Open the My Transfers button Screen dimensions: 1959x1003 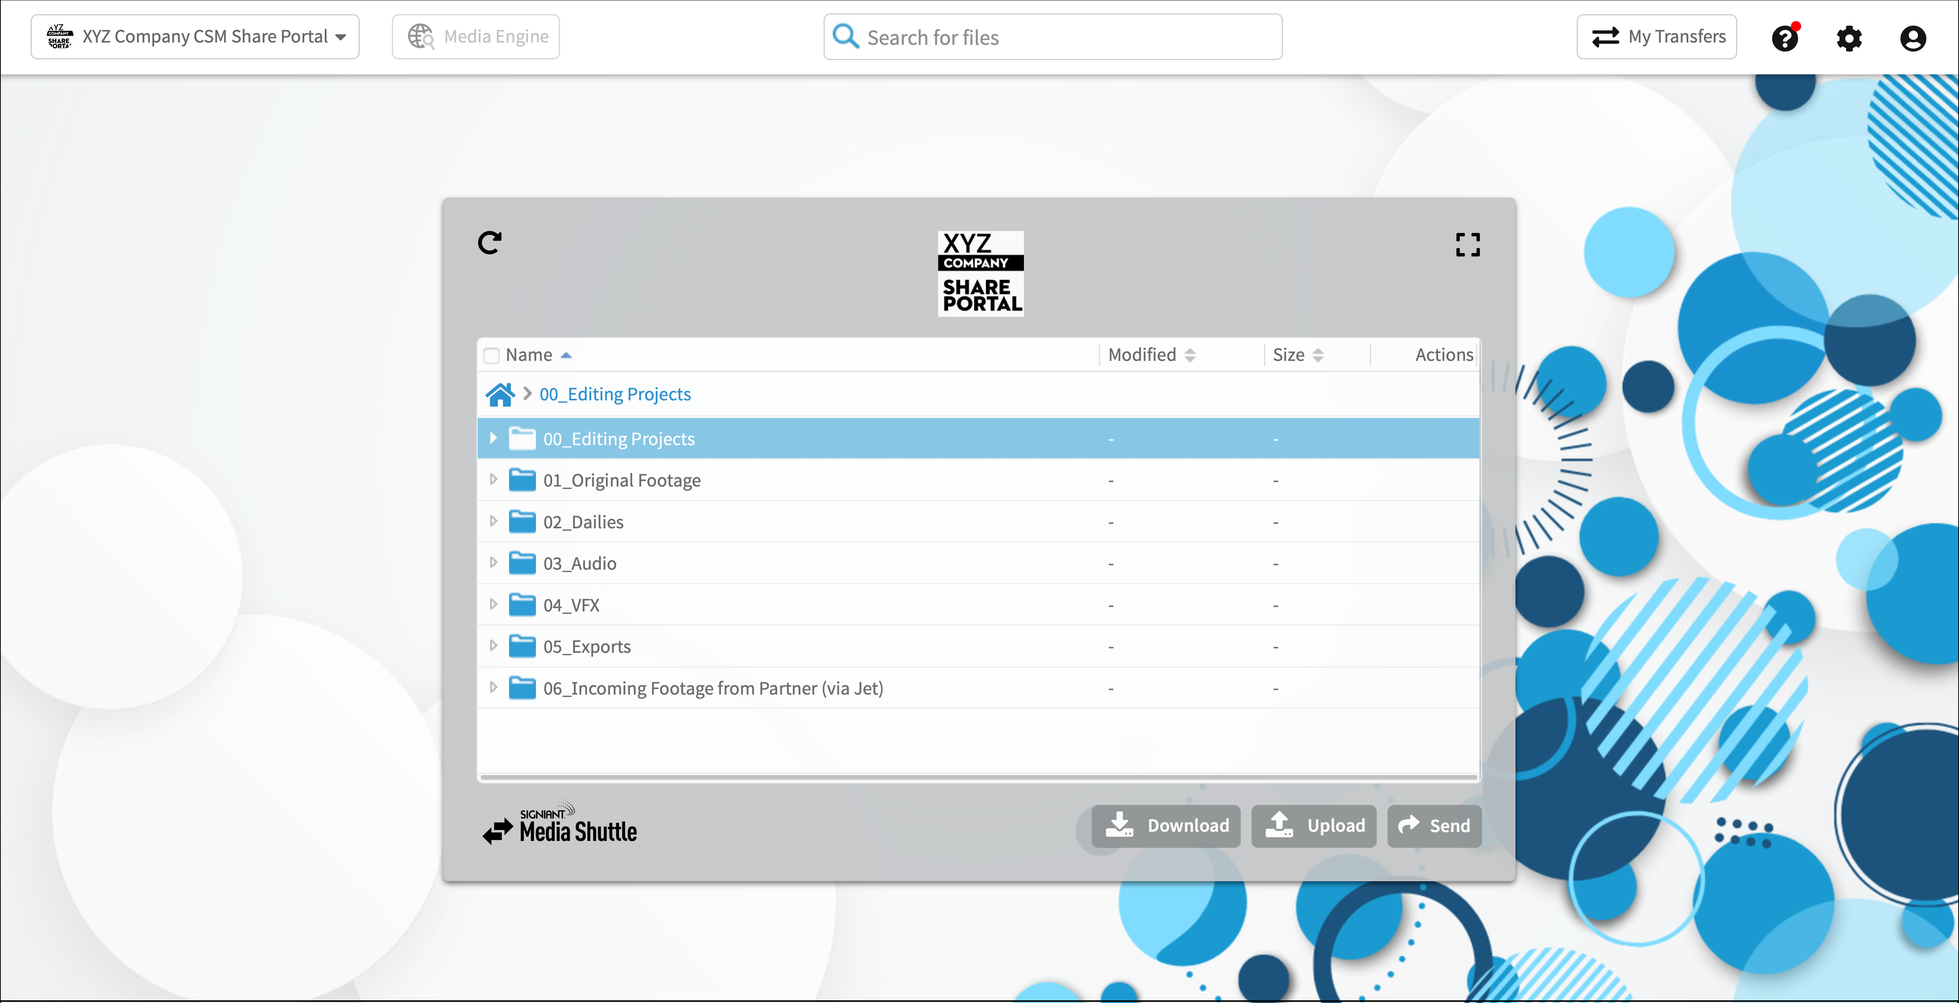coord(1656,36)
